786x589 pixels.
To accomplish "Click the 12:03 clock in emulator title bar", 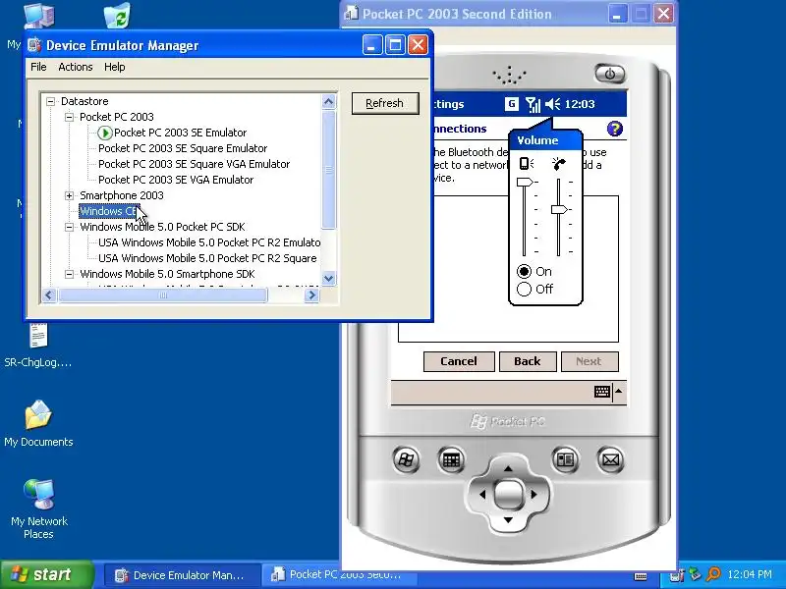I will [580, 104].
